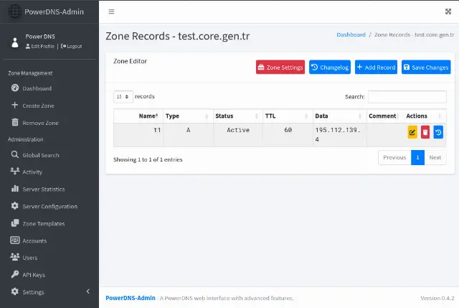Screen dimensions: 459x308
Task: Sort by the Data column
Action: (339, 116)
